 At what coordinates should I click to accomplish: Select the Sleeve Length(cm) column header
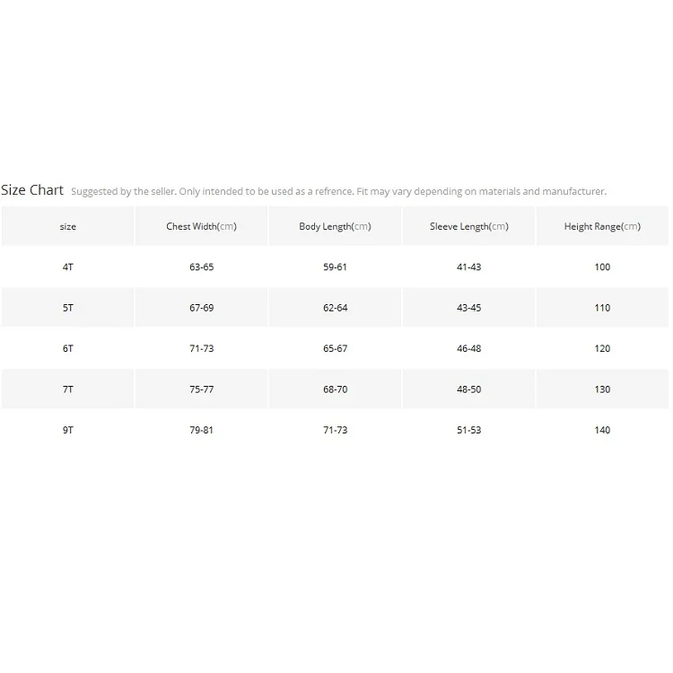pyautogui.click(x=468, y=226)
